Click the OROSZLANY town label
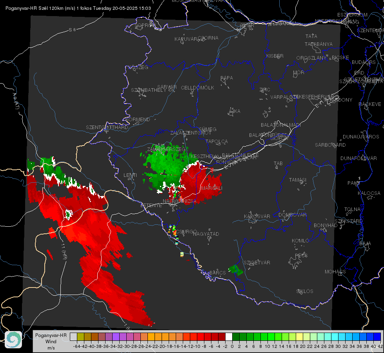384x353 pixels. 311,58
